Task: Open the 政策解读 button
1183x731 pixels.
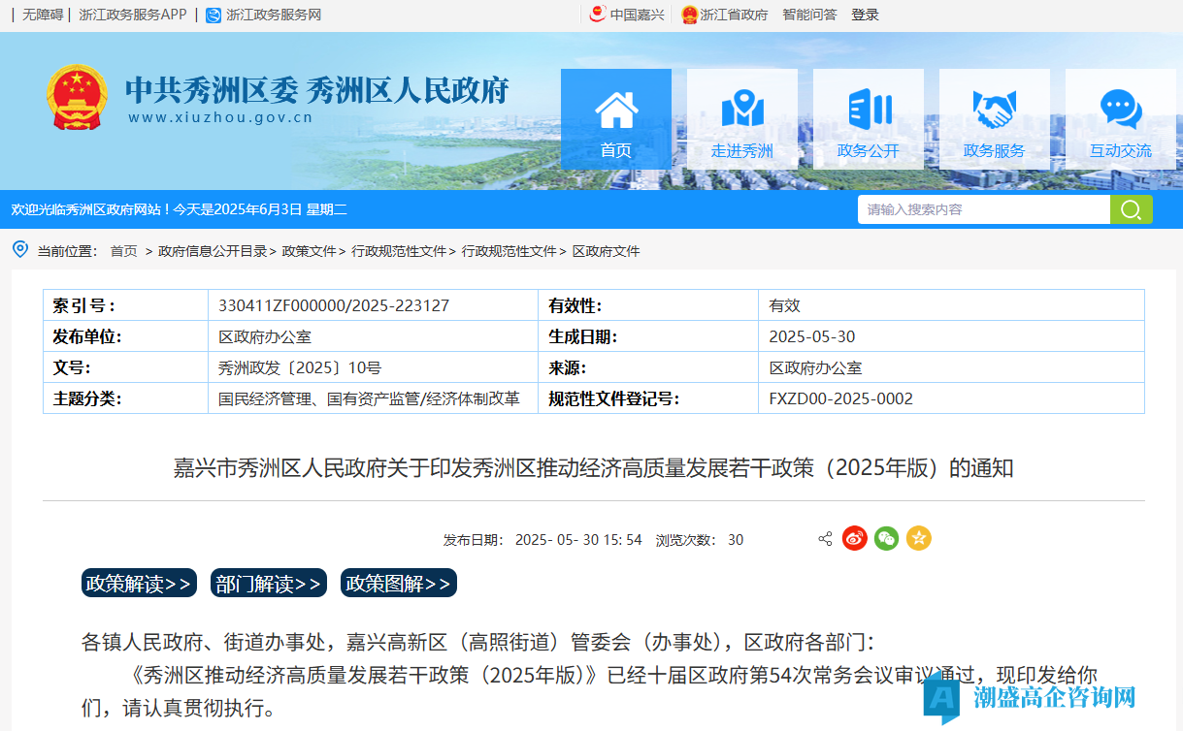Action: coord(139,584)
